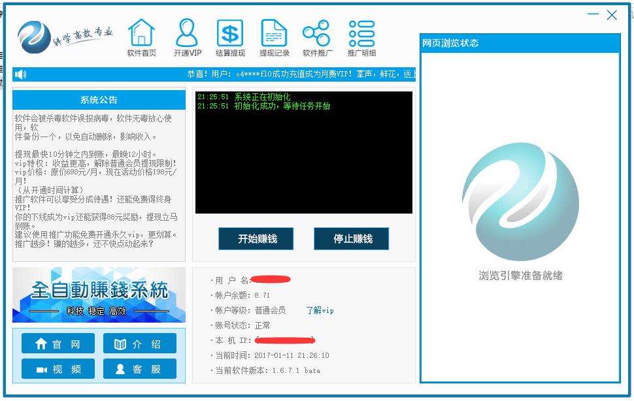Open the 了解vip link
634x401 pixels.
click(319, 311)
